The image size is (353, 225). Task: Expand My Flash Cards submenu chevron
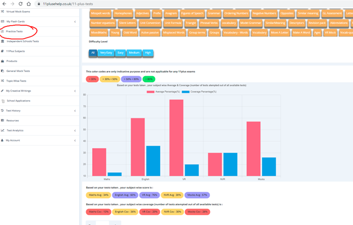pyautogui.click(x=75, y=22)
